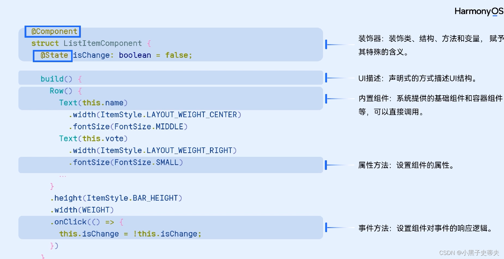Click the 'Text(this.name)' code line
This screenshot has height=259, width=504.
coord(93,103)
